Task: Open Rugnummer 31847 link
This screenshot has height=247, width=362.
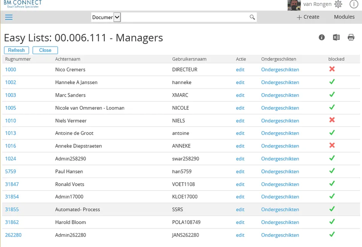Action: [12, 184]
